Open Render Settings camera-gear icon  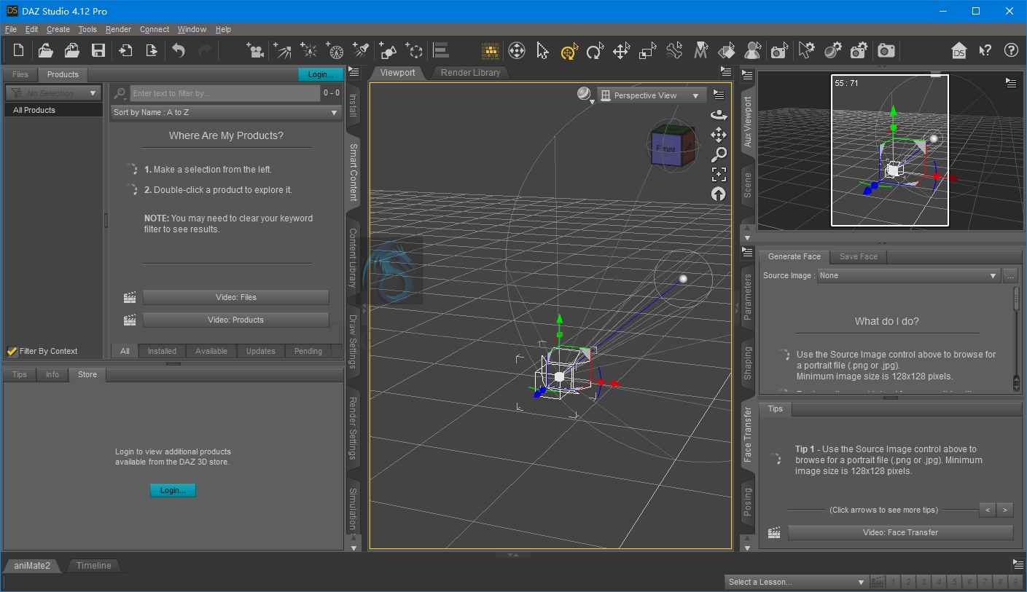[x=859, y=50]
